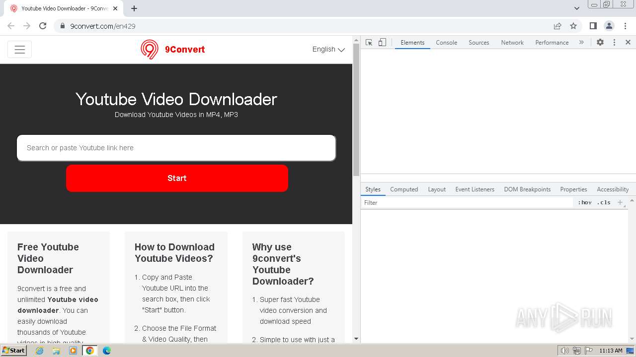Click the page scrollbar down arrow

click(x=356, y=339)
